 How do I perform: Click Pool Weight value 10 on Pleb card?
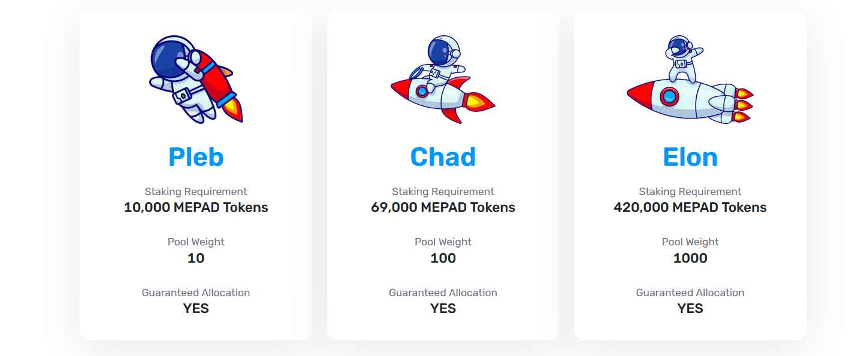coord(196,258)
